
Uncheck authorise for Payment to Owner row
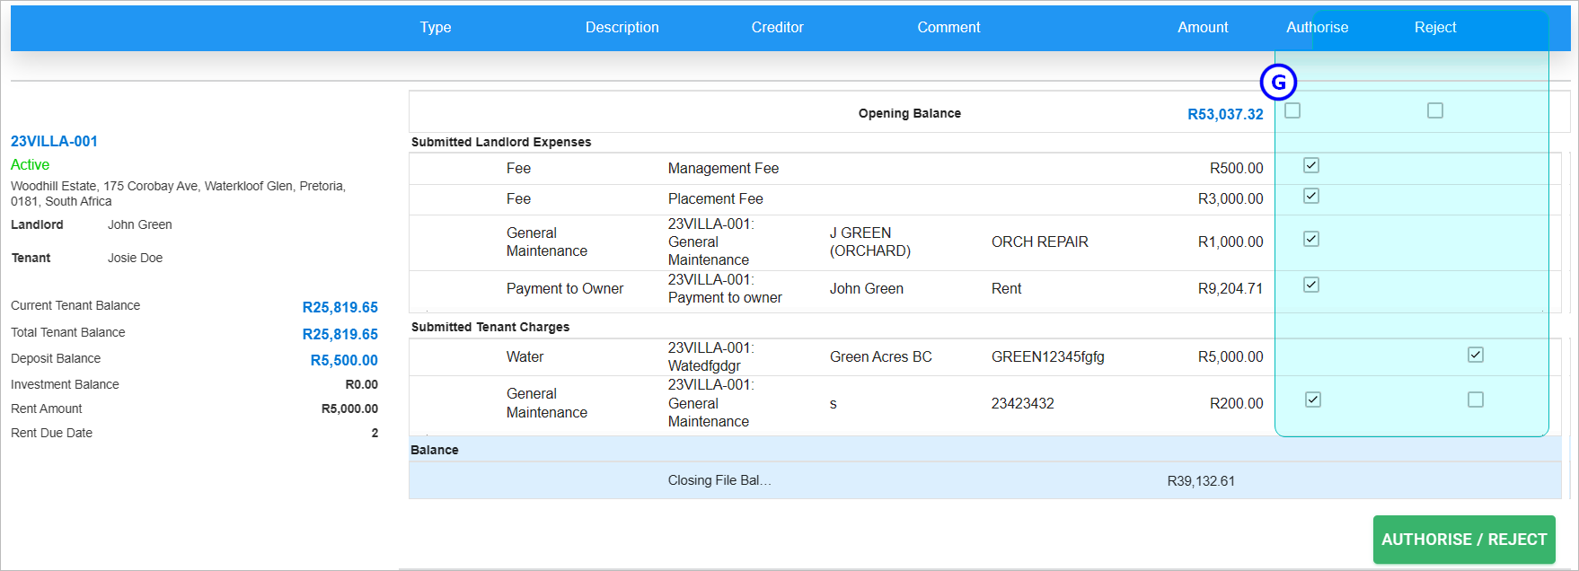tap(1311, 285)
